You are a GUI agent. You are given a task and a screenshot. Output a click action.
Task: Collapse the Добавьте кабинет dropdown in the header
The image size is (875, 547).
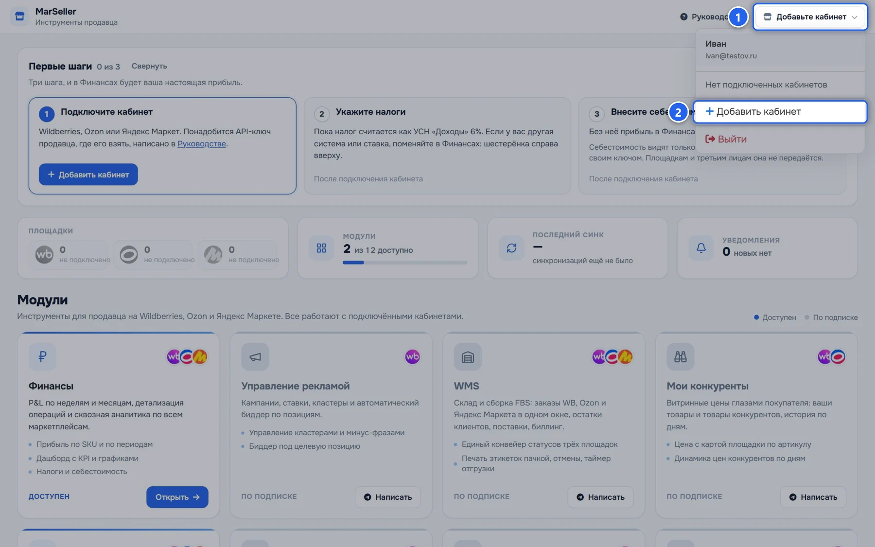[x=810, y=17]
